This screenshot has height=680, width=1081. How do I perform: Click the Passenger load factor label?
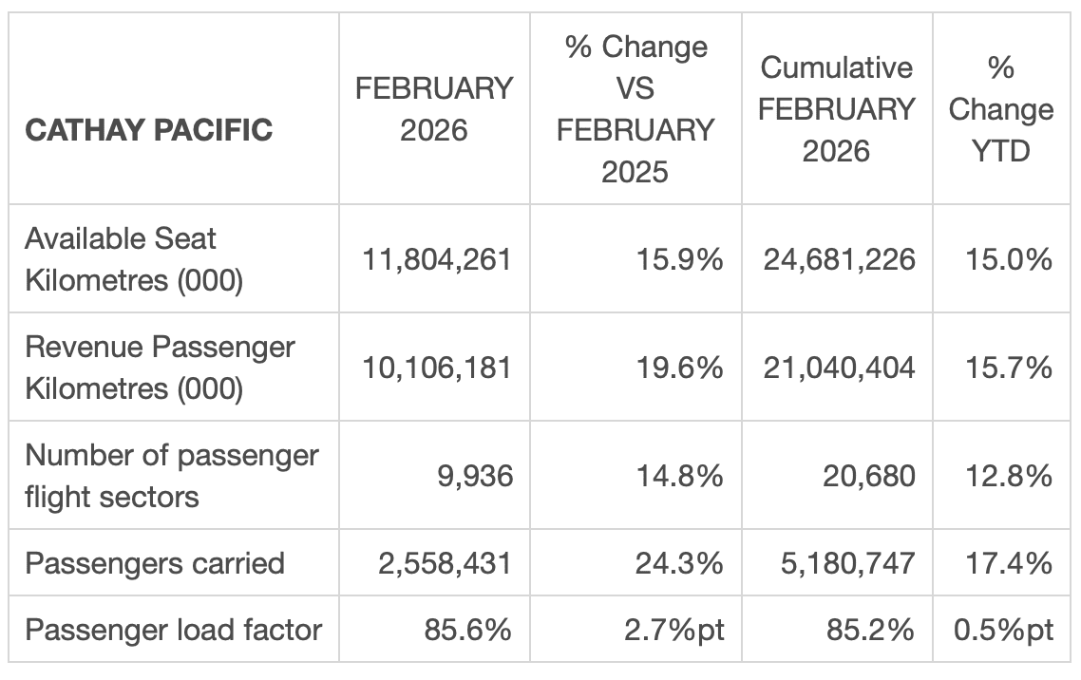tap(174, 629)
